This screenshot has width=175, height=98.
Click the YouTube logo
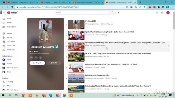12,13
